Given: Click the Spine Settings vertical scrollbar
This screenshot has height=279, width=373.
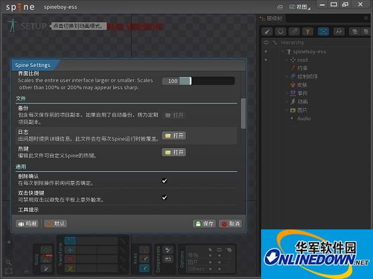Looking at the screenshot, I should click(x=243, y=113).
